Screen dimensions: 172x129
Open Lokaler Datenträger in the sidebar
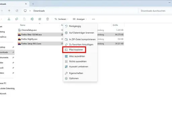point(7,88)
